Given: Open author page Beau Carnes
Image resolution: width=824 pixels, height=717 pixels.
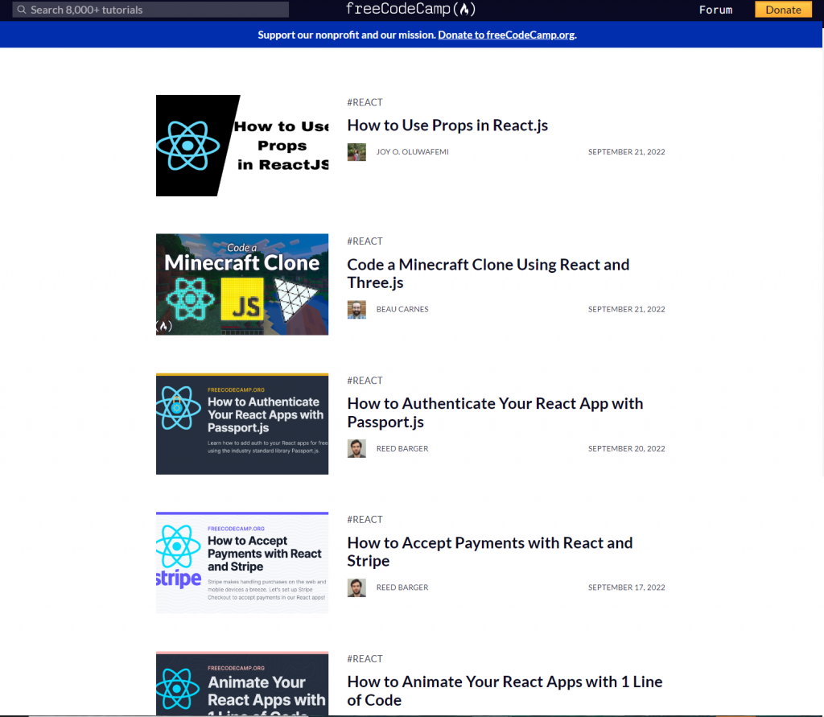Looking at the screenshot, I should click(402, 309).
